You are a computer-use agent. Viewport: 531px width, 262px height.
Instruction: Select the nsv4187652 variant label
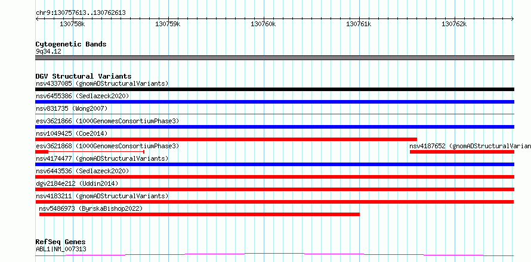pyautogui.click(x=470, y=146)
